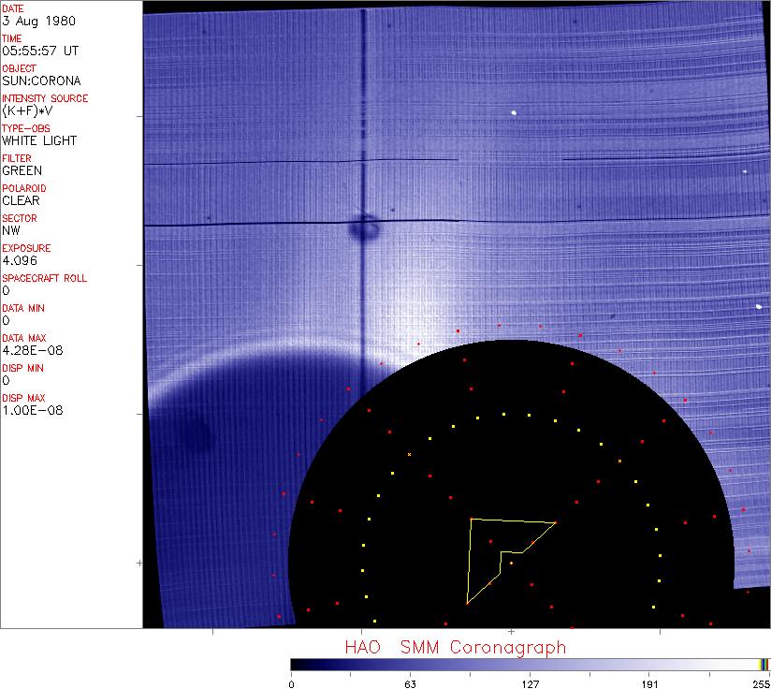Image resolution: width=771 pixels, height=689 pixels.
Task: Click the bright white speck at upper right
Action: click(515, 113)
